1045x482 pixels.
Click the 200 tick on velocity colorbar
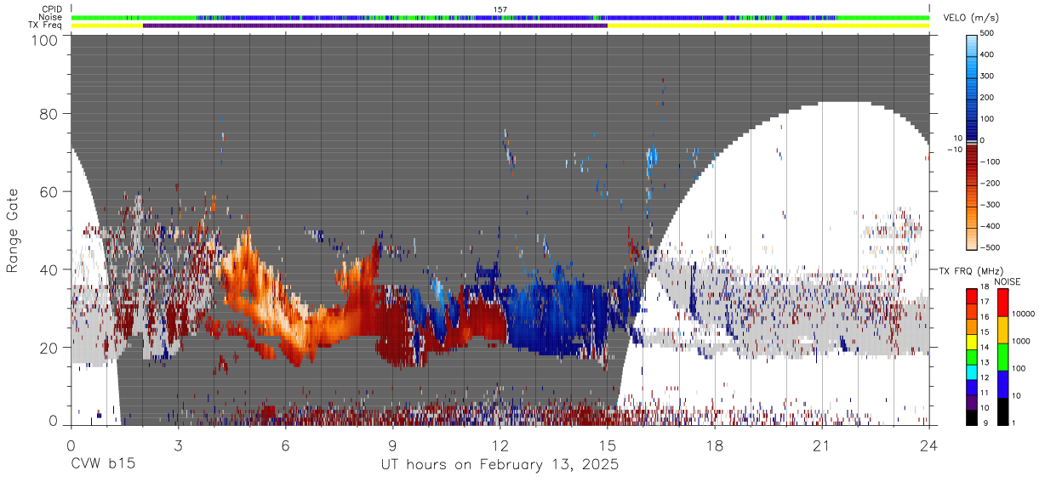pos(987,97)
